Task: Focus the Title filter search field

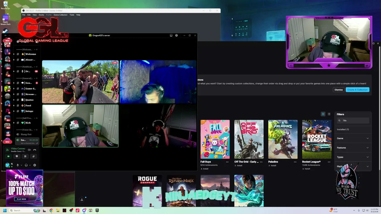Action: coord(353,120)
